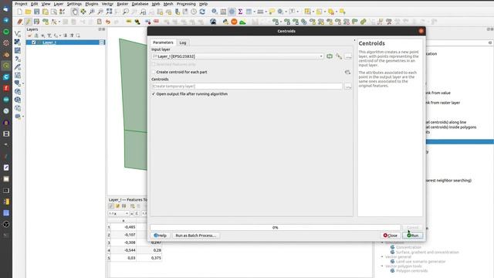
Task: Select 'Polygon centroids' in processing toolbox
Action: [x=411, y=271]
